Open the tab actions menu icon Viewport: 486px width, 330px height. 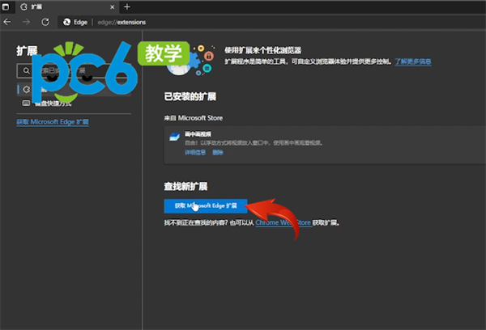coord(6,6)
